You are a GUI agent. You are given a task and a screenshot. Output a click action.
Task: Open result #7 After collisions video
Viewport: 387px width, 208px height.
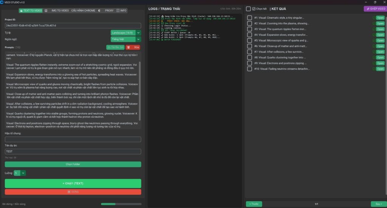380,52
